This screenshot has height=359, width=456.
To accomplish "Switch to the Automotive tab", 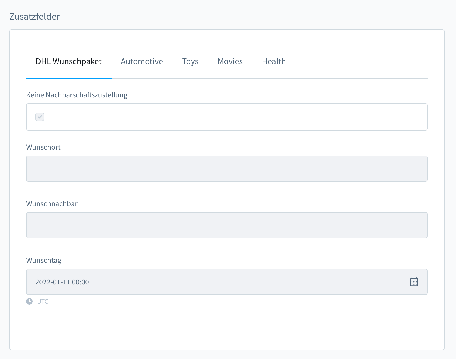I will (x=142, y=61).
